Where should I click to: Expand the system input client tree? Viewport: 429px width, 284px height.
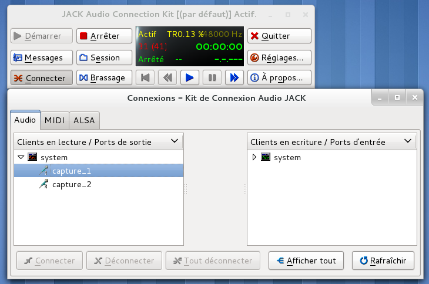pyautogui.click(x=254, y=157)
